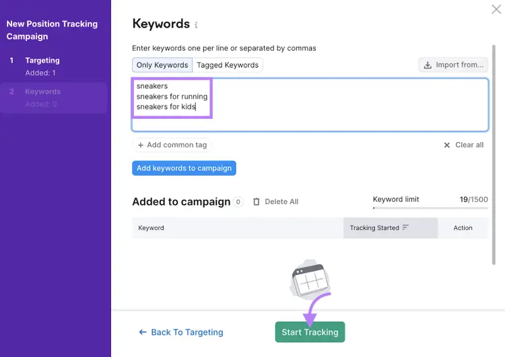Click the download icon in Import from

click(428, 65)
